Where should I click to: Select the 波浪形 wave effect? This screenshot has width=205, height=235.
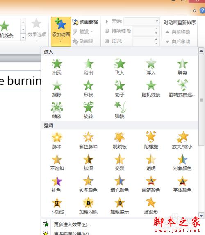click(x=151, y=206)
